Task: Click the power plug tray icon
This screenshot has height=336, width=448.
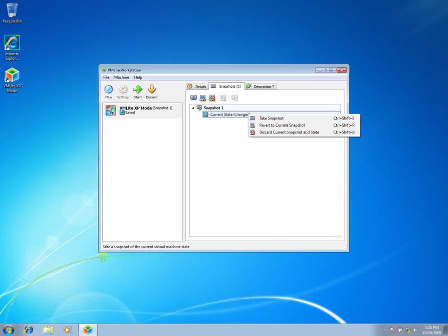Action: pos(400,331)
